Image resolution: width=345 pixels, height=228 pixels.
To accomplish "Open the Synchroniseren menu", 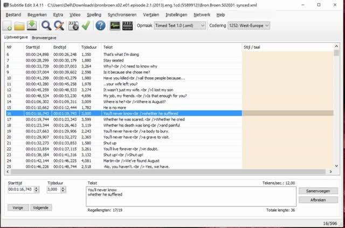I will (122, 15).
